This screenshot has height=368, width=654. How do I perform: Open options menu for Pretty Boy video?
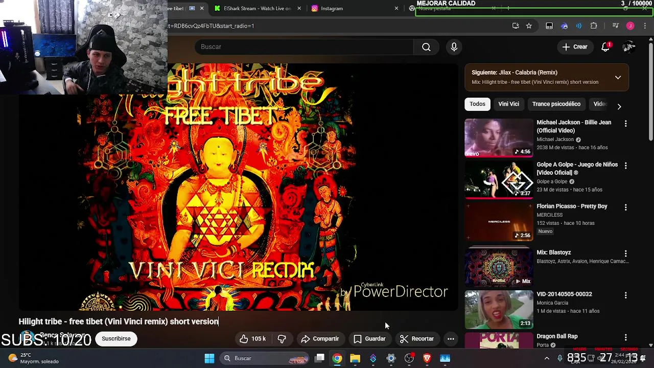point(625,208)
